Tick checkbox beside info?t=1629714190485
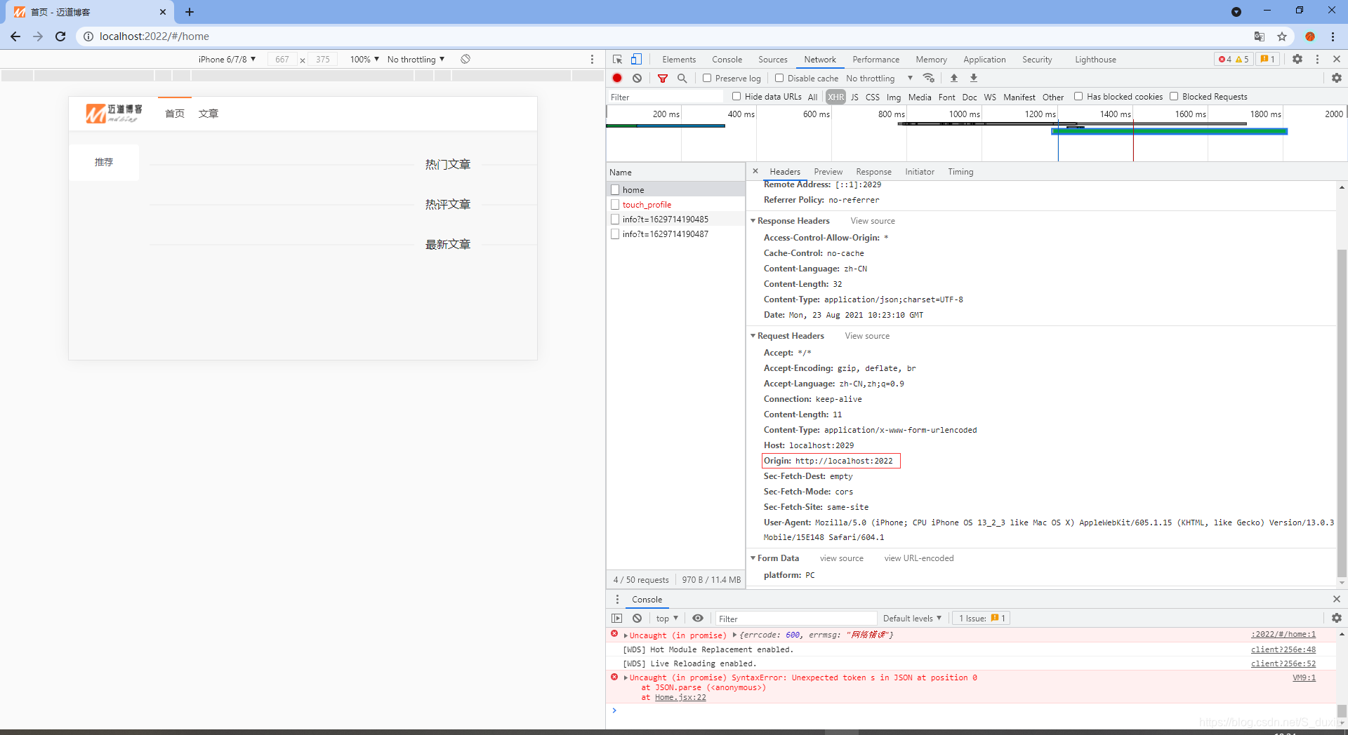Screen dimensions: 1348x735 pos(615,220)
